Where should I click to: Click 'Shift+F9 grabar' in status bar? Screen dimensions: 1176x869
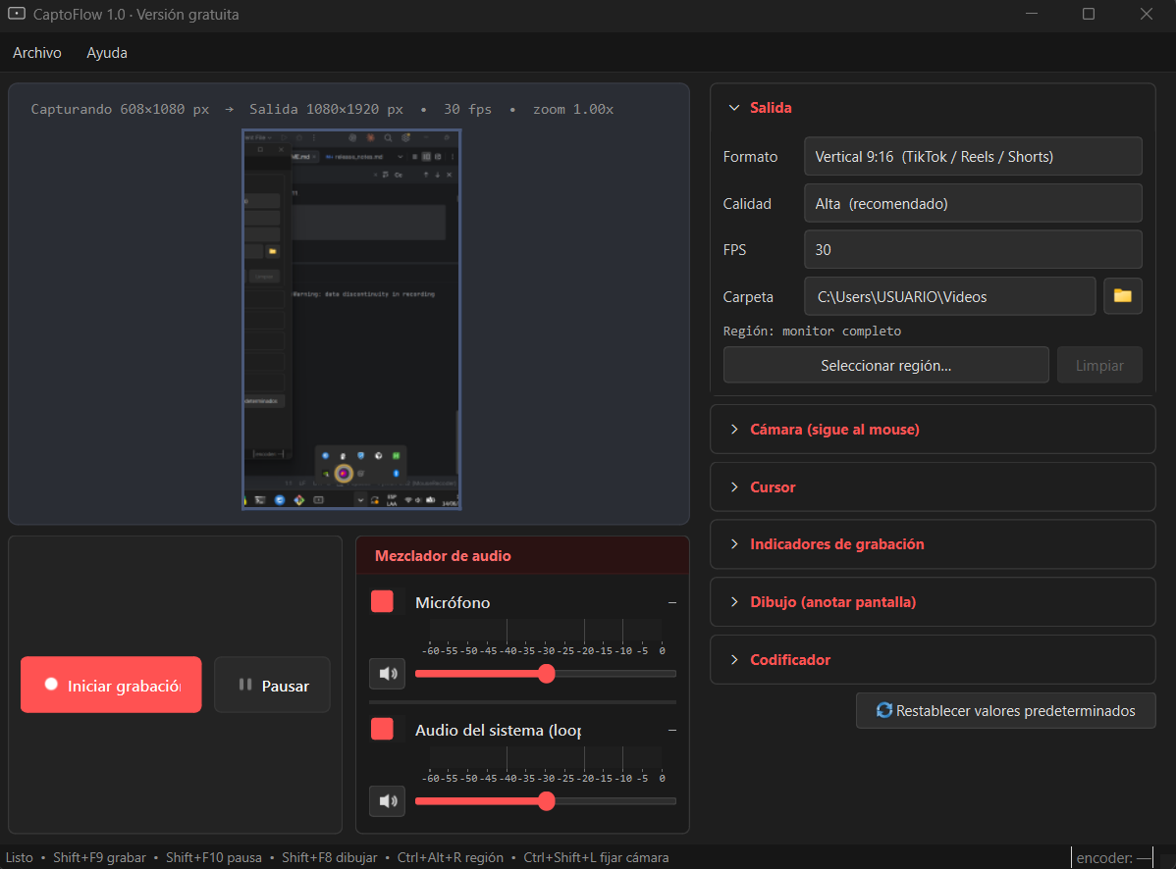coord(100,858)
